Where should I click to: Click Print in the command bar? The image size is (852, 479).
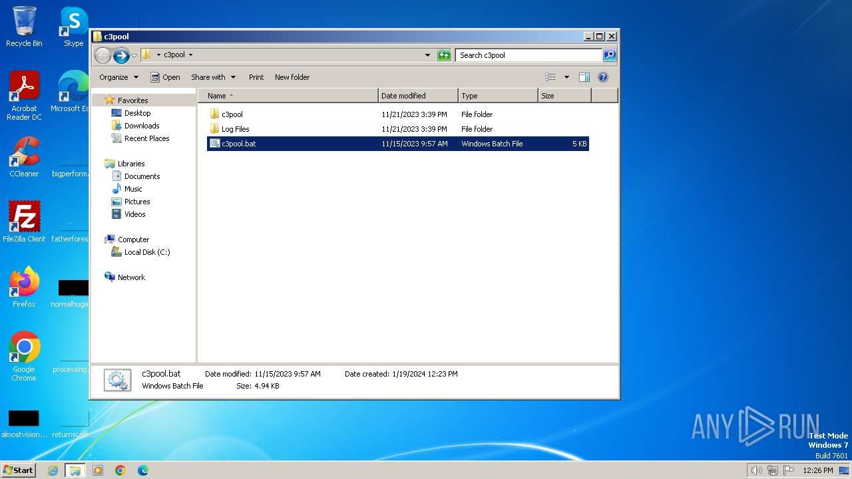pos(256,77)
